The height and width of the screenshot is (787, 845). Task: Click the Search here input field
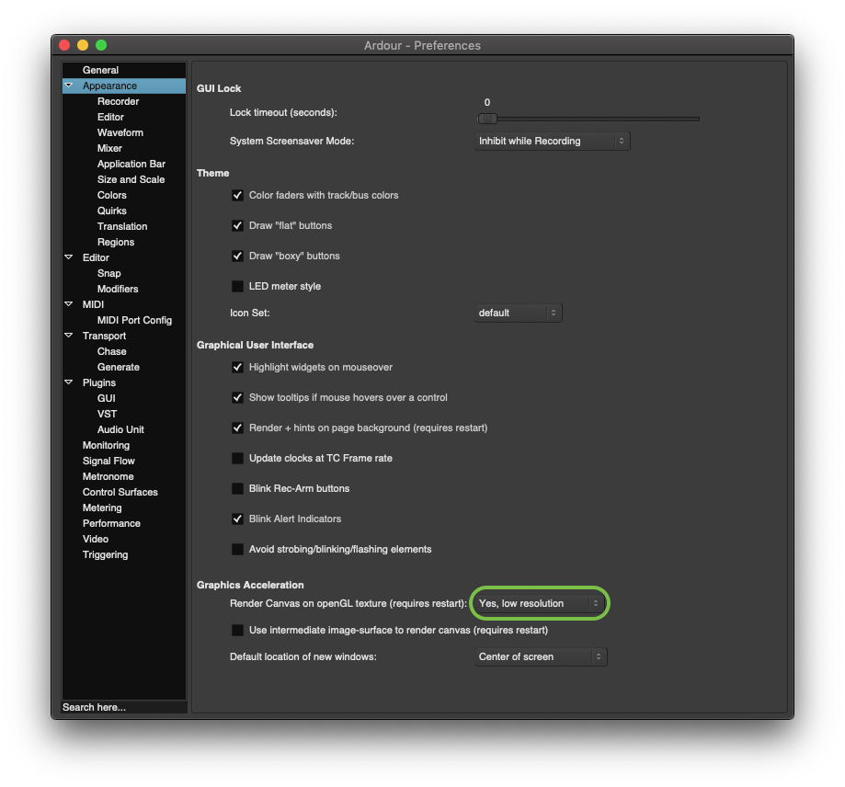123,707
